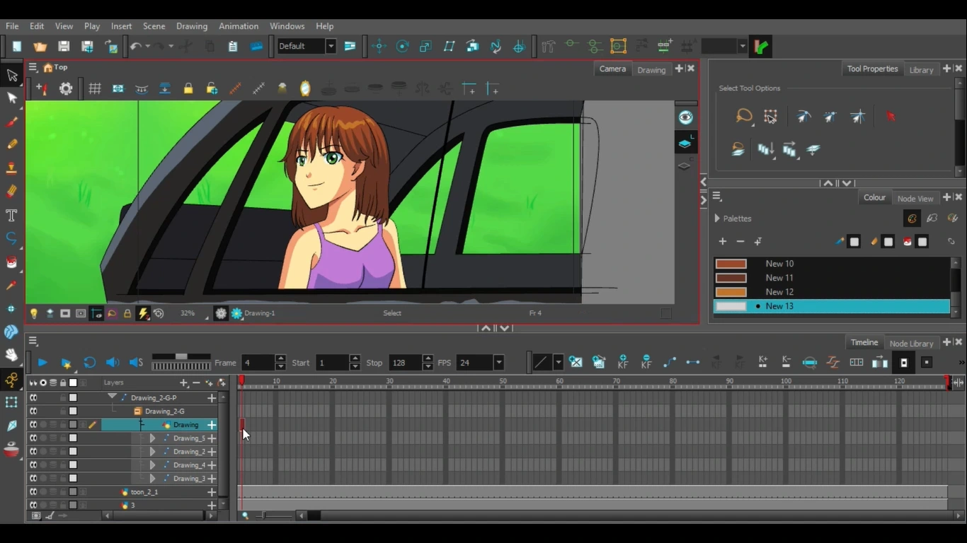
Task: Click the green render arrow icon
Action: coord(762,47)
